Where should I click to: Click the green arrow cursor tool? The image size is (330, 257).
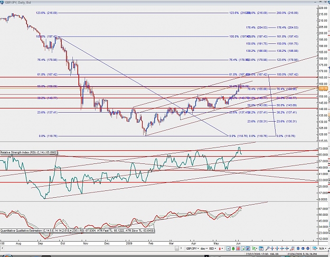[x=254, y=249]
